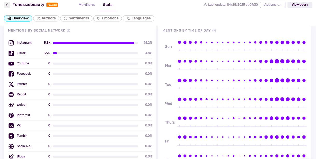Click the View query button

300,5
